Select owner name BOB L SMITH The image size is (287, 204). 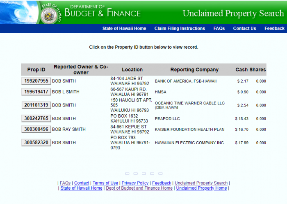click(x=66, y=92)
